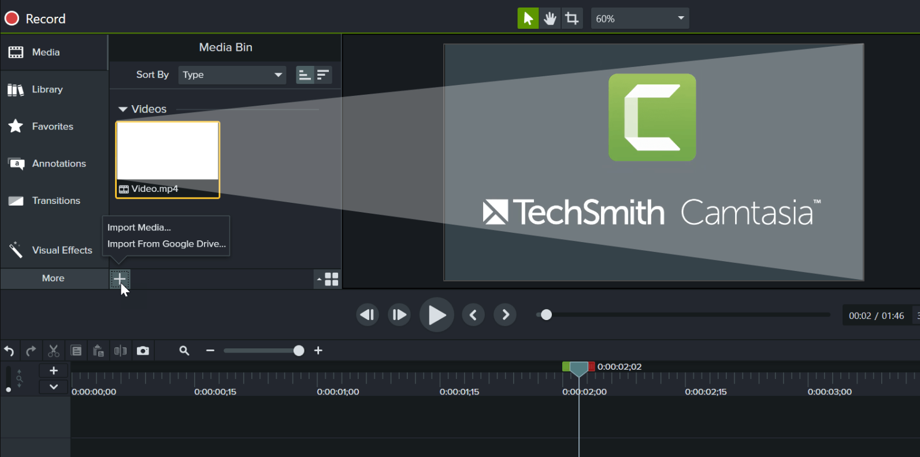
Task: Click the timeline zoom magnifier icon
Action: click(x=184, y=351)
